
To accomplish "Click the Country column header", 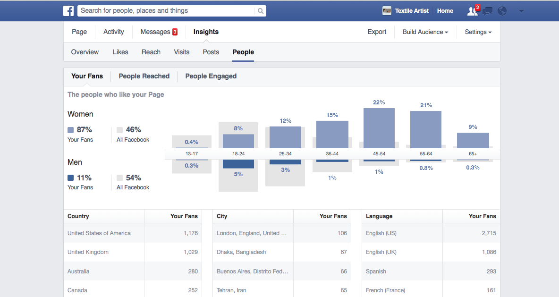I will 78,216.
